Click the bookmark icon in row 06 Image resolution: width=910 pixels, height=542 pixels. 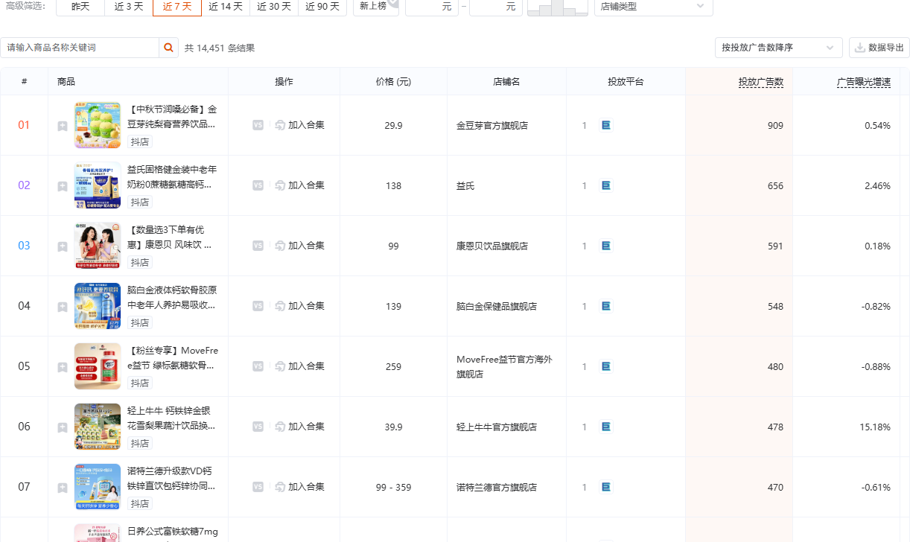click(63, 427)
